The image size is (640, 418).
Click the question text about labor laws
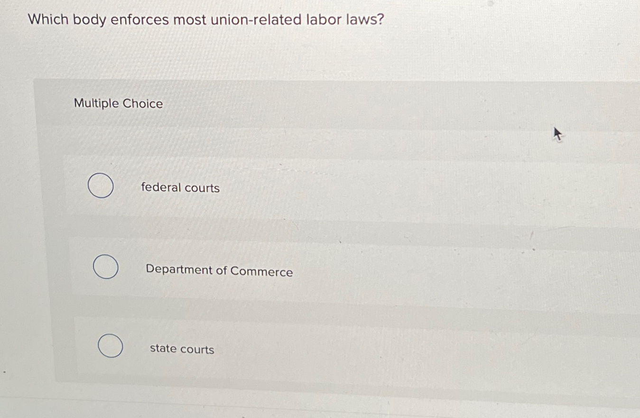pyautogui.click(x=205, y=19)
